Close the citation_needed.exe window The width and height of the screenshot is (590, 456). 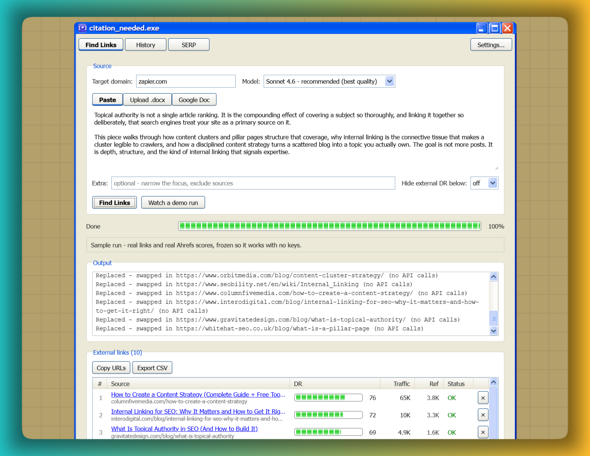pos(507,28)
